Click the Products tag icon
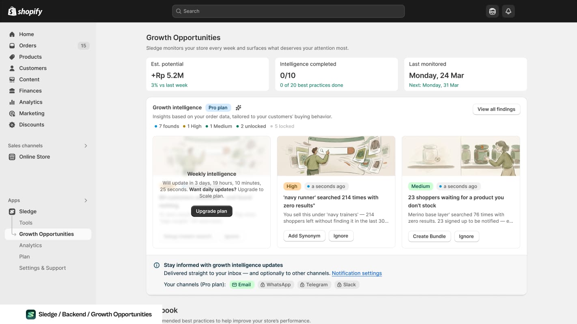This screenshot has width=577, height=324. pyautogui.click(x=12, y=57)
